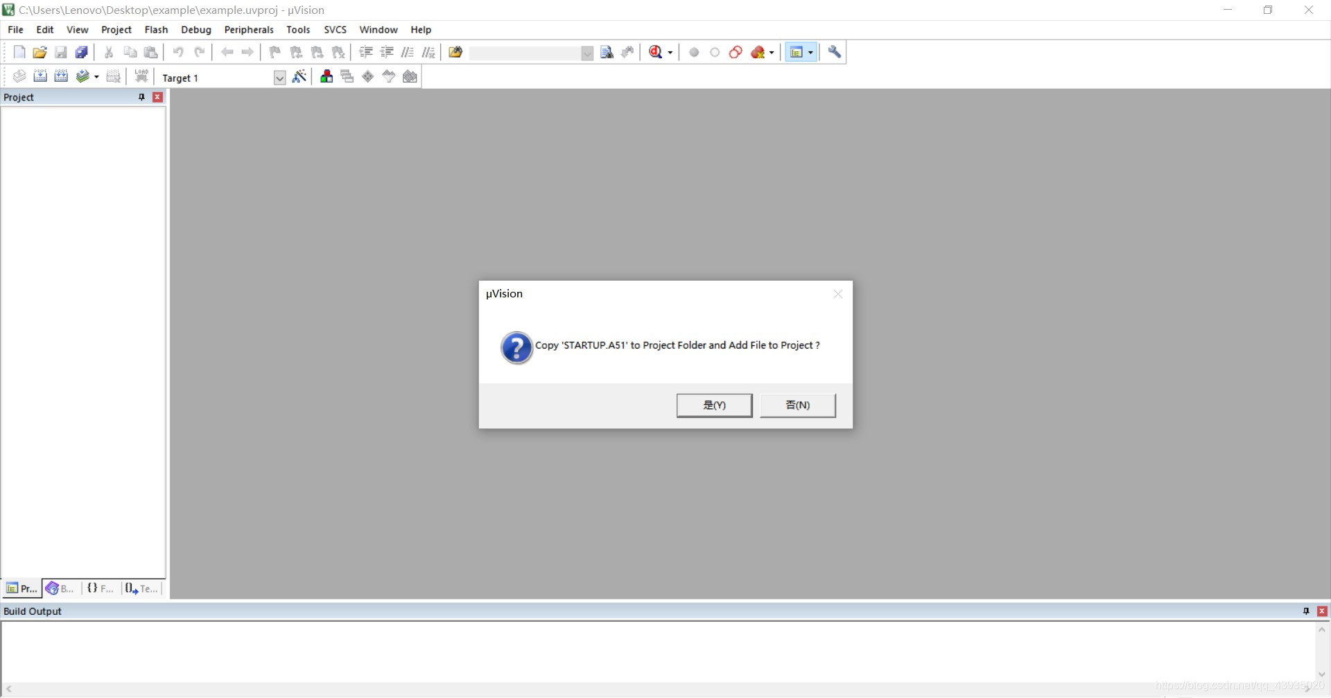Insert a bookmark with the flag icon
The width and height of the screenshot is (1331, 698).
pyautogui.click(x=275, y=52)
